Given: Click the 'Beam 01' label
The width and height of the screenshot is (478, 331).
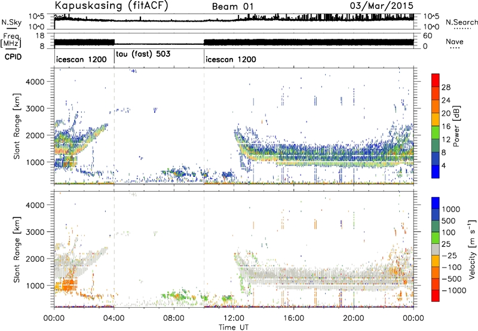Looking at the screenshot, I should (232, 7).
